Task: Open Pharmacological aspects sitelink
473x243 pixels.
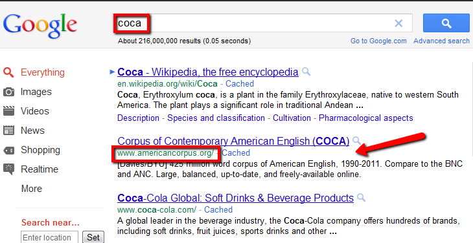Action: pyautogui.click(x=366, y=118)
